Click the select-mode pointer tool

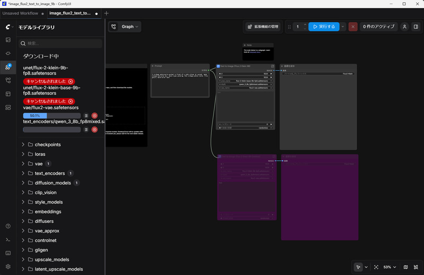point(358,267)
